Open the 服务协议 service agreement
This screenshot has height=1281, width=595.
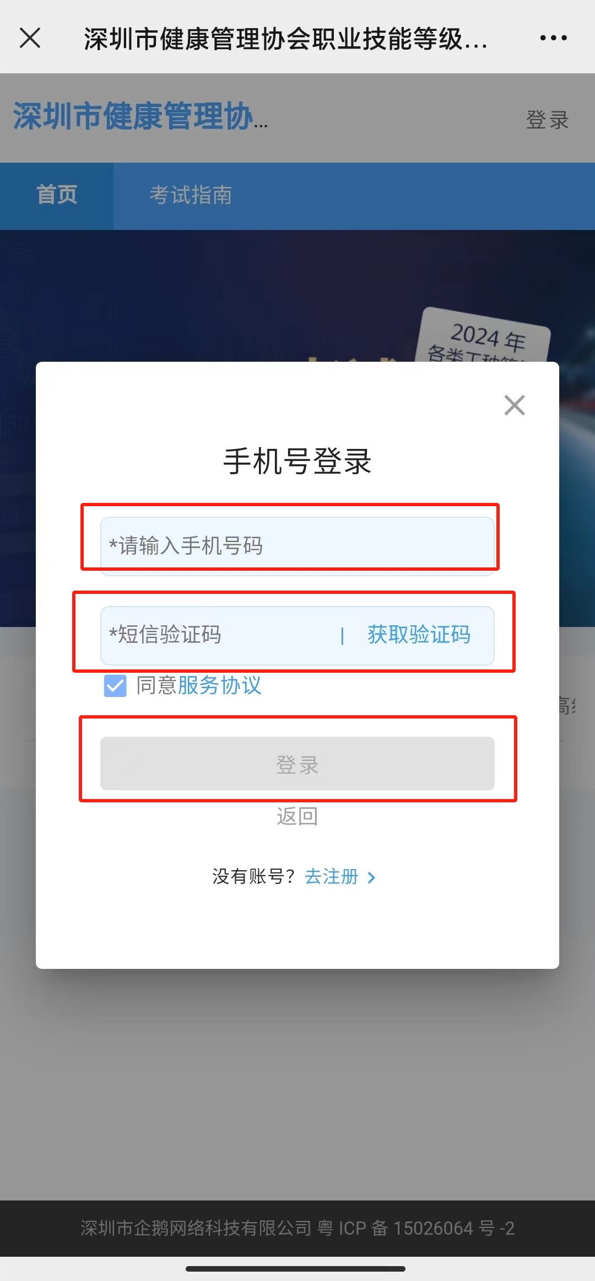[220, 686]
